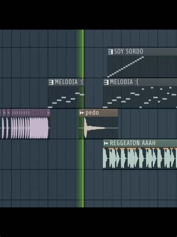Click the purple clip's header strip

point(25,113)
